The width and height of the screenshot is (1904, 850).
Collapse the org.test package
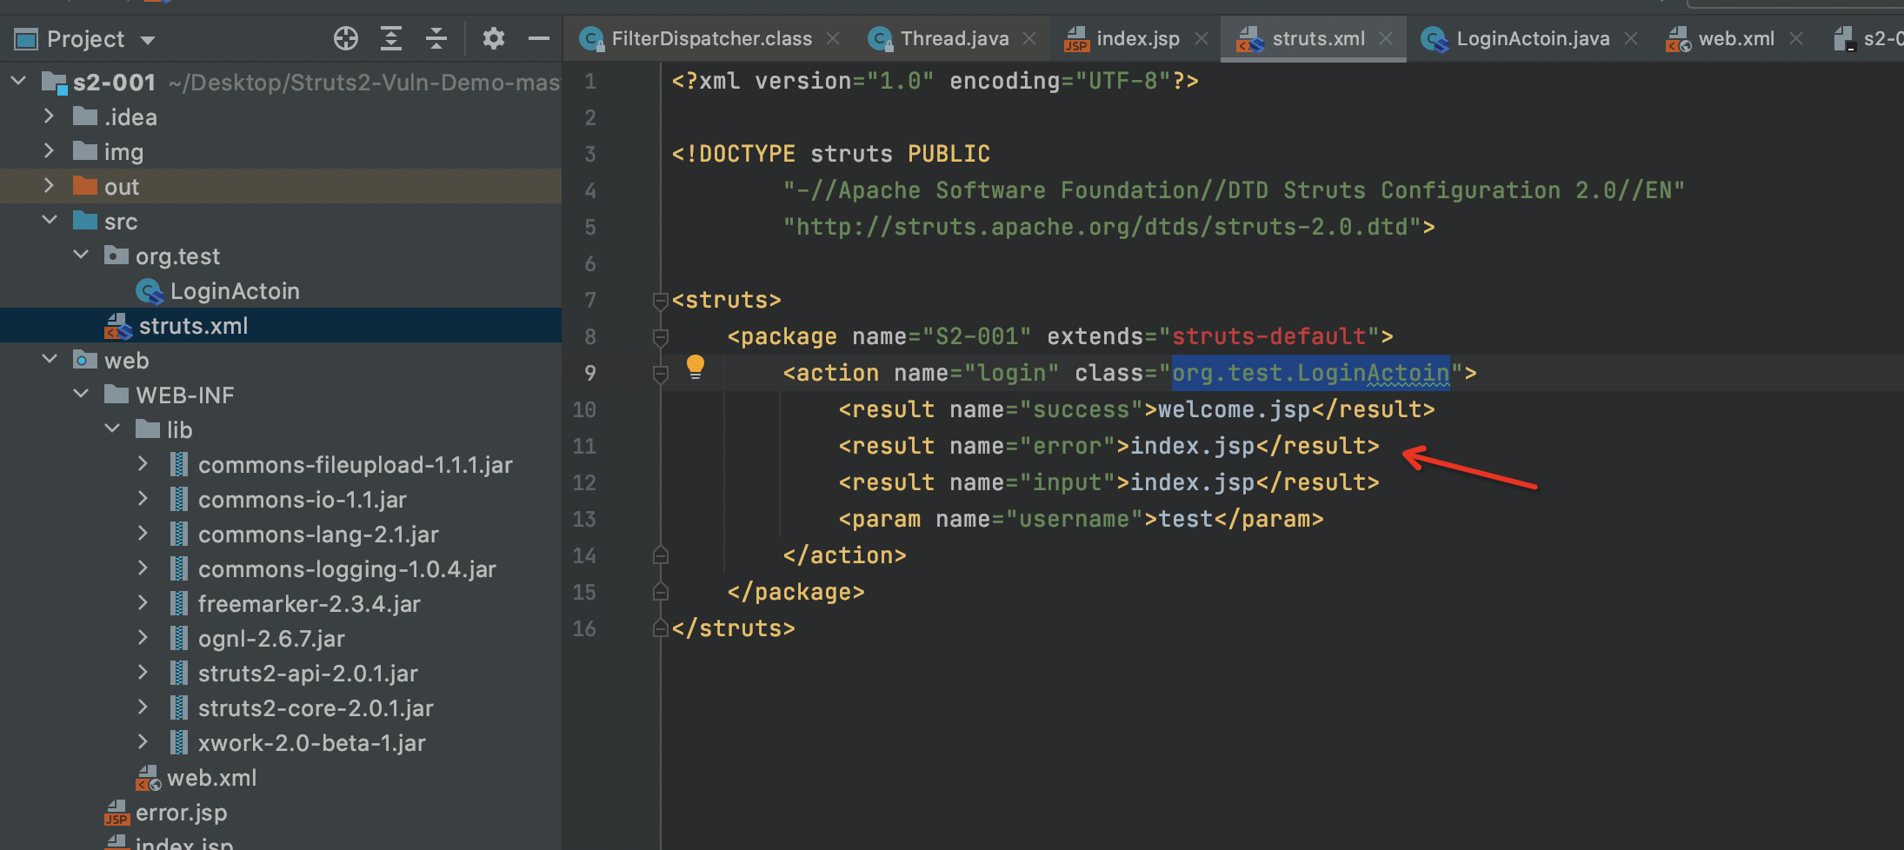(x=81, y=256)
